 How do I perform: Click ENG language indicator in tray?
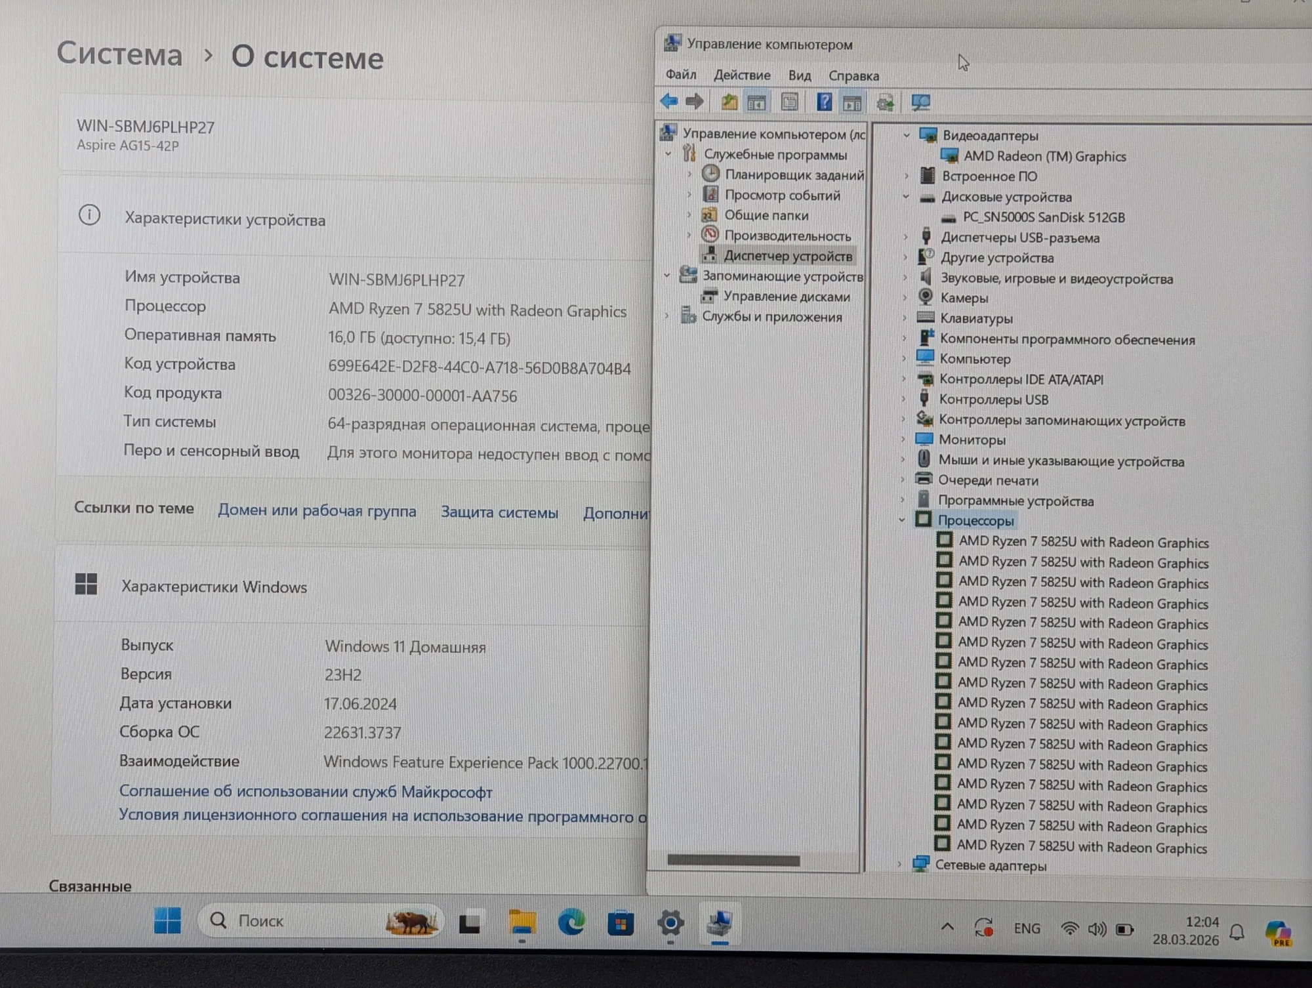coord(1027,928)
